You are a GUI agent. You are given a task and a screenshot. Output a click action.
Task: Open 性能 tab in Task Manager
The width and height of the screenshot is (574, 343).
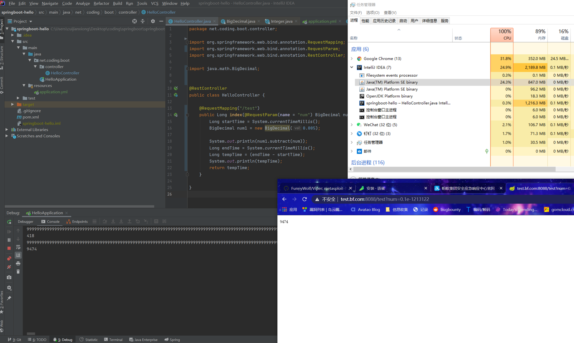[365, 21]
